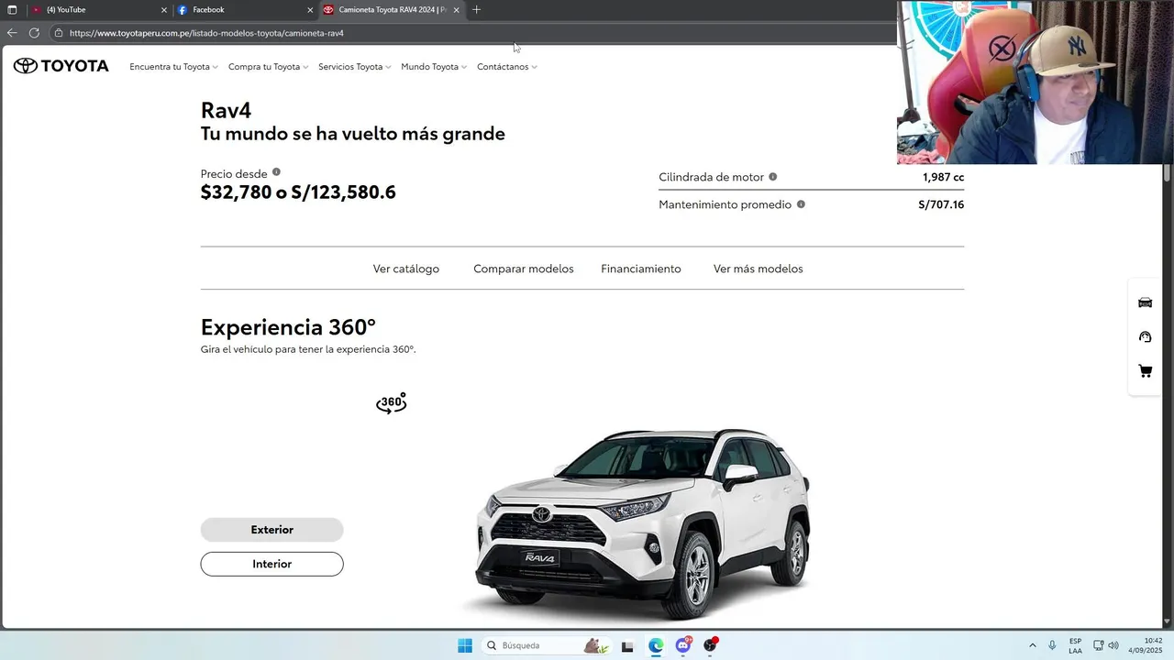
Task: Click volume speaker icon in tray
Action: (1113, 645)
